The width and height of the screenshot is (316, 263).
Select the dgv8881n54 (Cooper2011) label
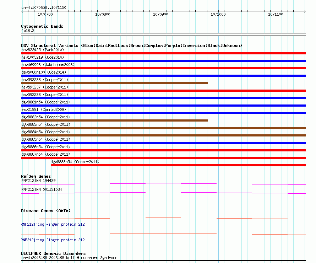46,102
